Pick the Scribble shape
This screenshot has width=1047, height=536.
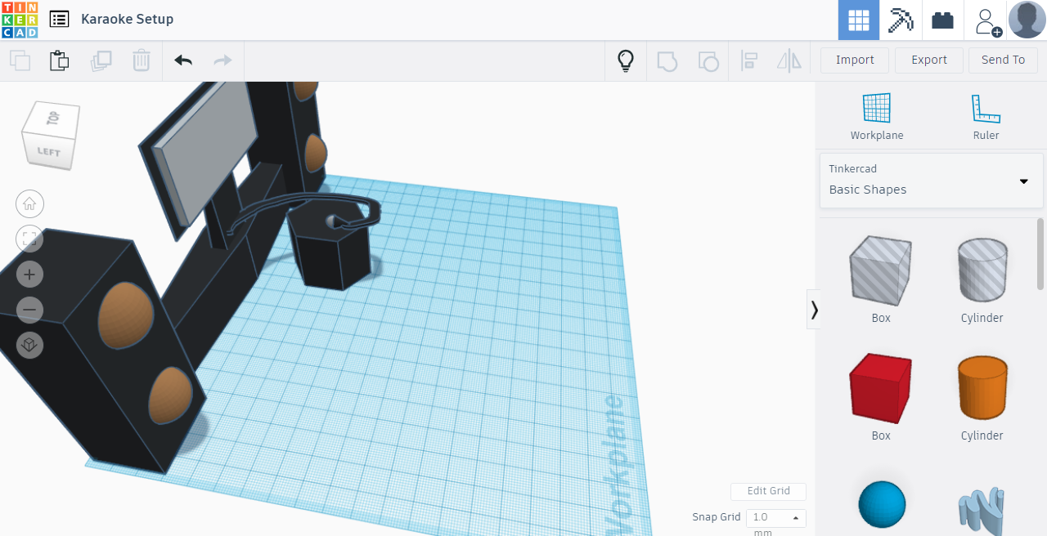981,510
